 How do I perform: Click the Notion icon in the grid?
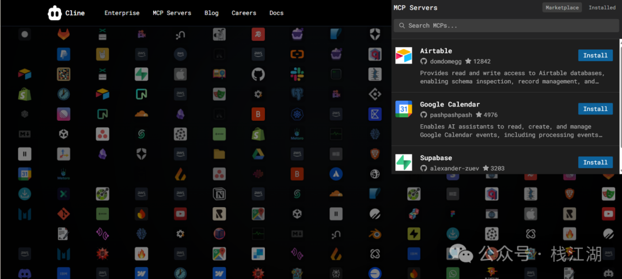219,194
